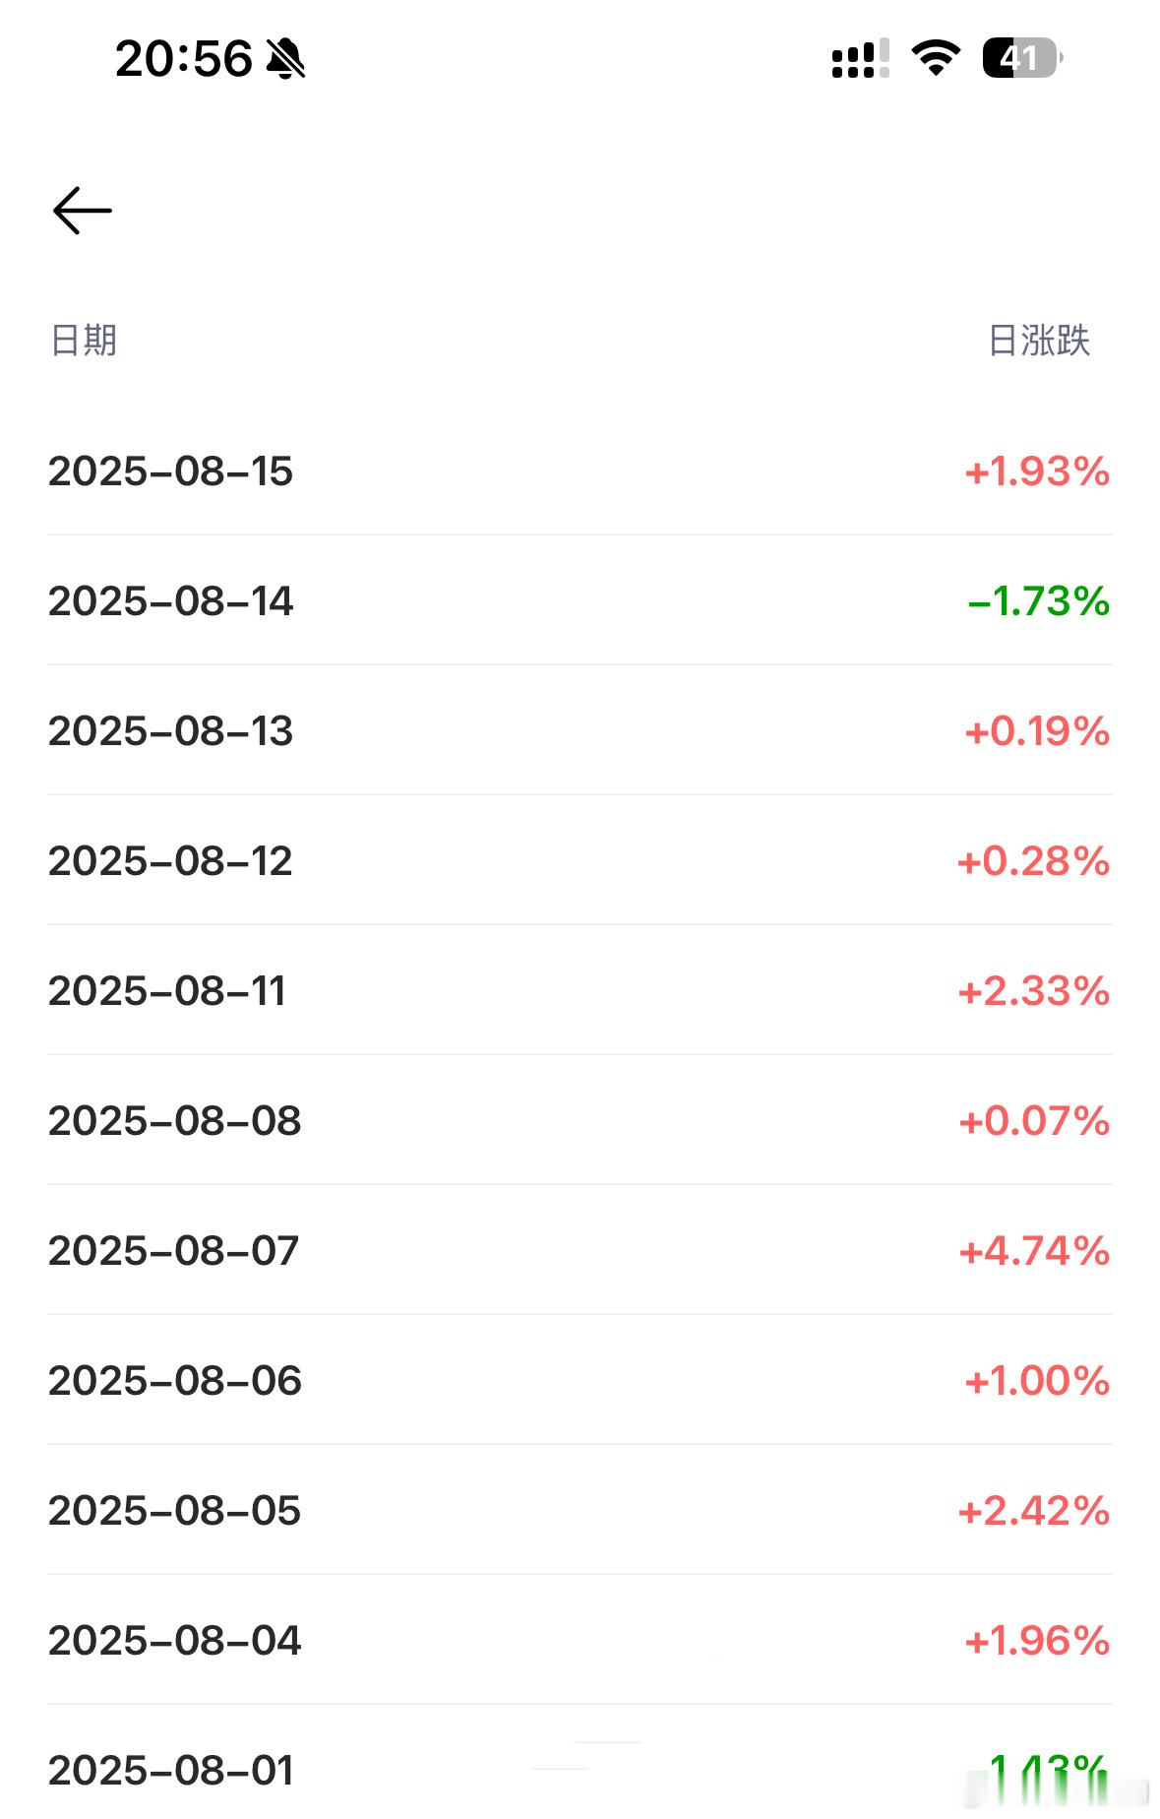This screenshot has width=1160, height=1819.
Task: Select the 日期 column header
Action: coord(84,341)
